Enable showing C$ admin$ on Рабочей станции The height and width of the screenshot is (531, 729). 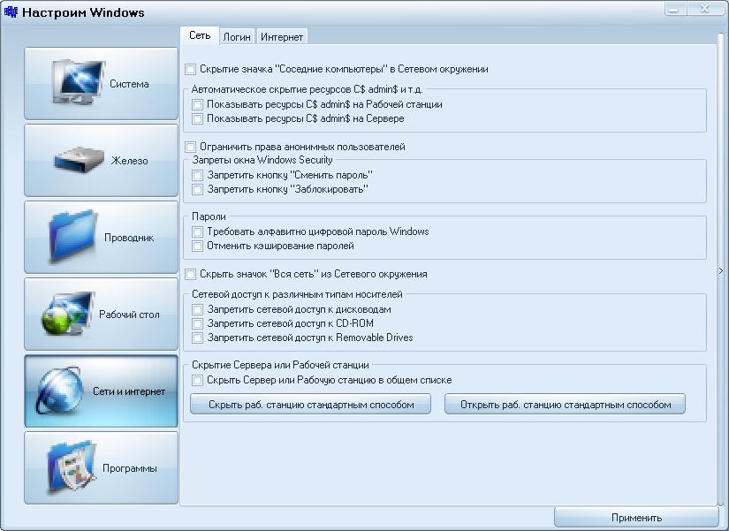click(x=197, y=104)
